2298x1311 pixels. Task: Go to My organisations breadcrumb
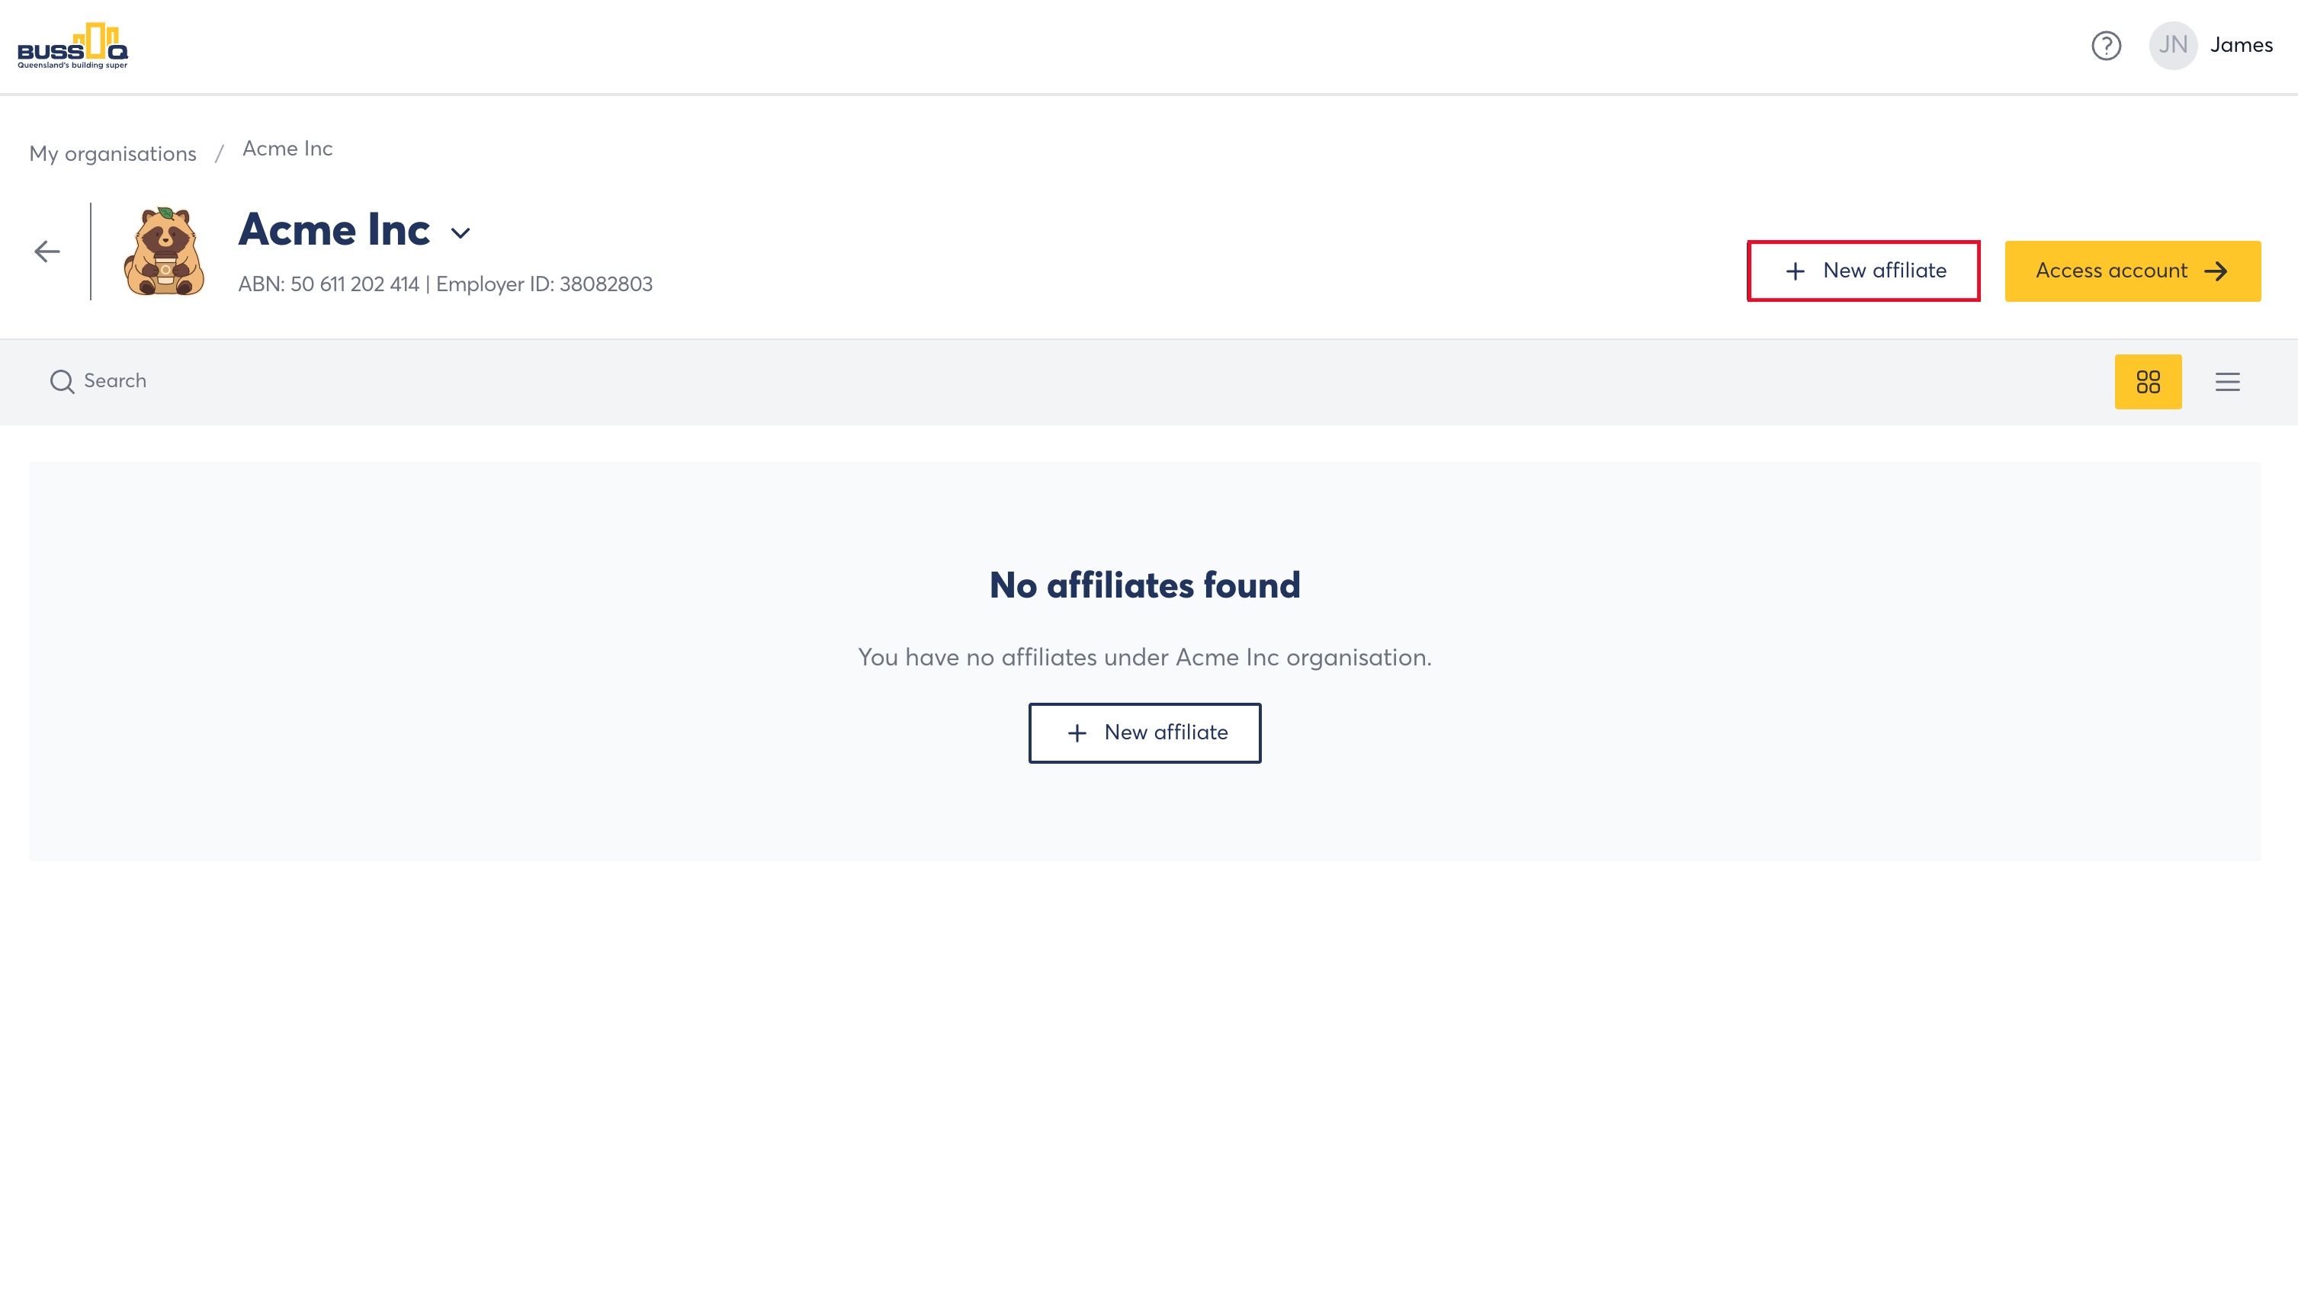[x=113, y=154]
